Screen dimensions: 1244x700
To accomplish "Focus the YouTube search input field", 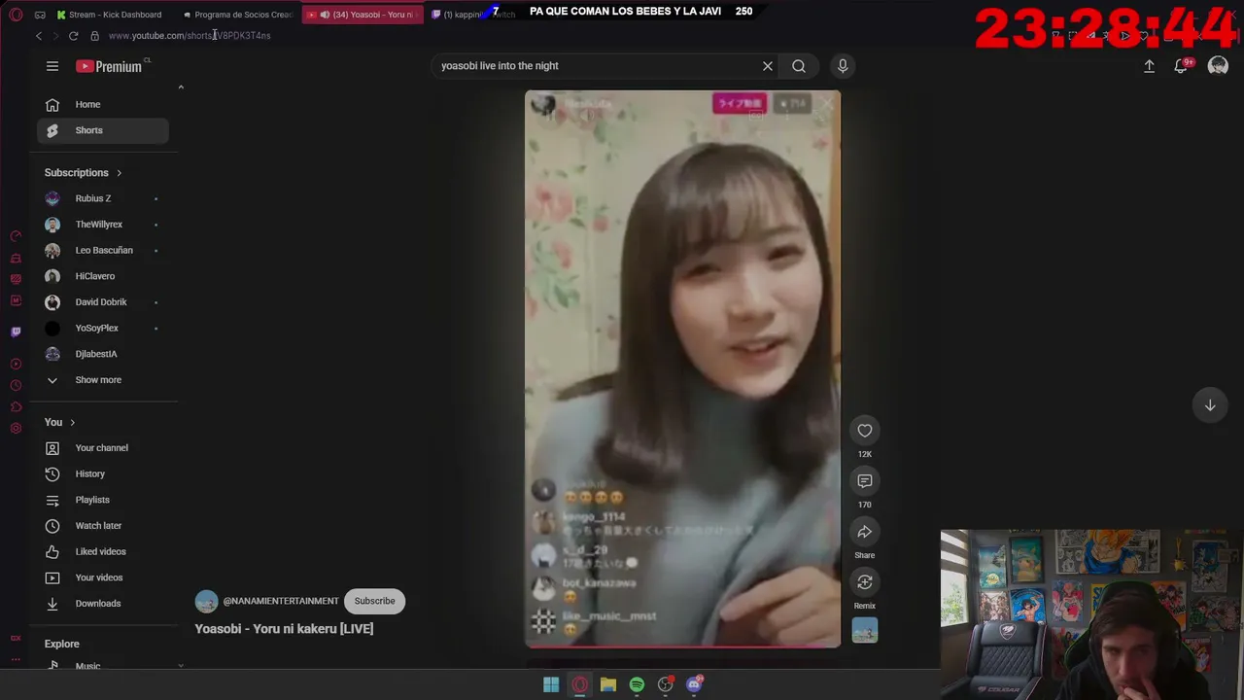I will click(x=597, y=66).
